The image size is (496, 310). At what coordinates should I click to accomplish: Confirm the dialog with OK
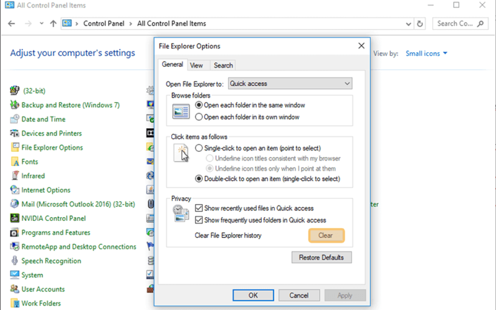click(x=253, y=296)
